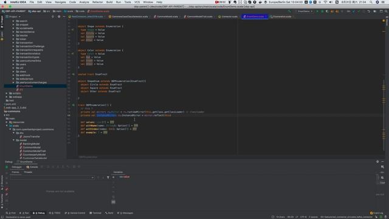
Task: Click the frames filter funnel icon
Action: click(108, 178)
